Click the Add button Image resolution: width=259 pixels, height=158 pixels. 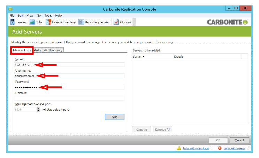(115, 117)
